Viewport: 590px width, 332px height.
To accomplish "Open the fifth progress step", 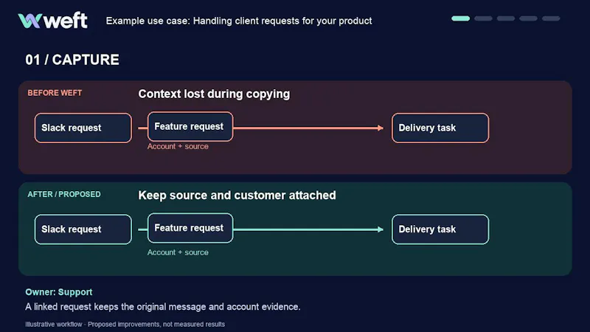I will point(551,18).
